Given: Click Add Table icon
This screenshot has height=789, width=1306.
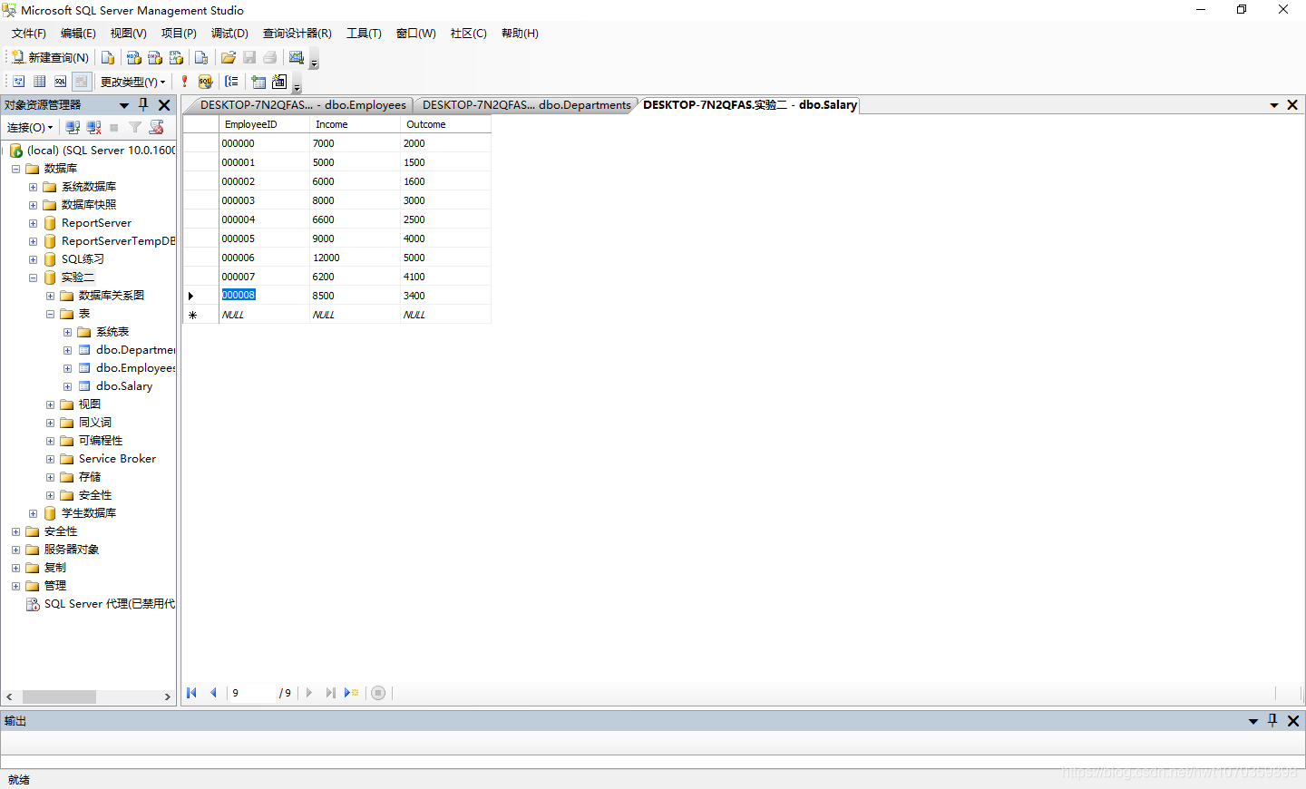Looking at the screenshot, I should (x=258, y=82).
